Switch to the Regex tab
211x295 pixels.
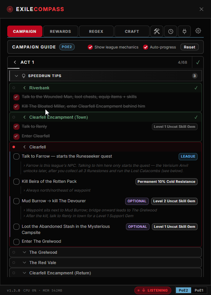point(96,31)
